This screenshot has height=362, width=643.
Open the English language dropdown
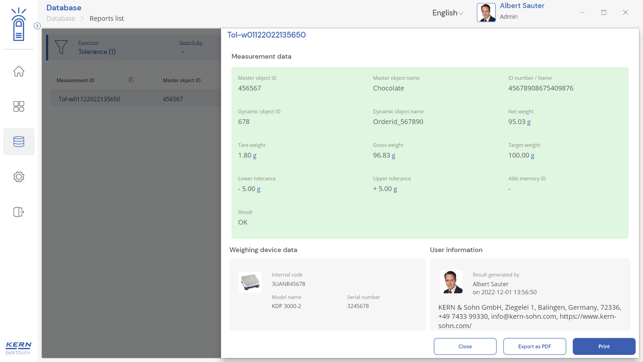point(448,13)
